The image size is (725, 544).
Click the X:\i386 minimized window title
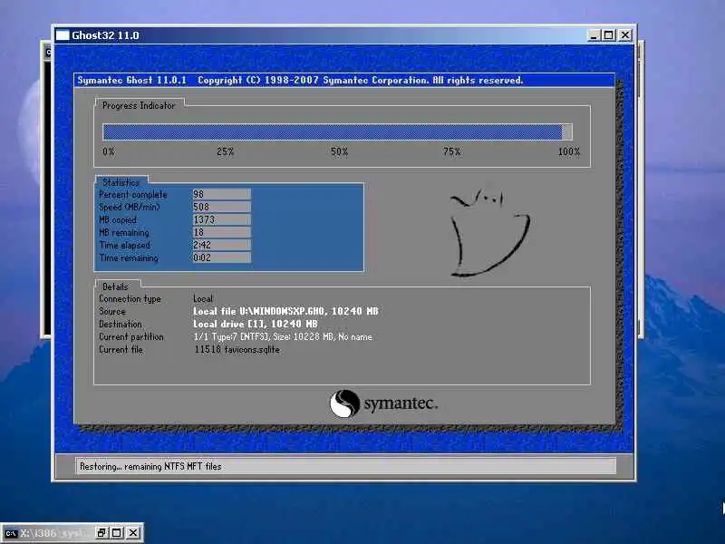(x=53, y=533)
